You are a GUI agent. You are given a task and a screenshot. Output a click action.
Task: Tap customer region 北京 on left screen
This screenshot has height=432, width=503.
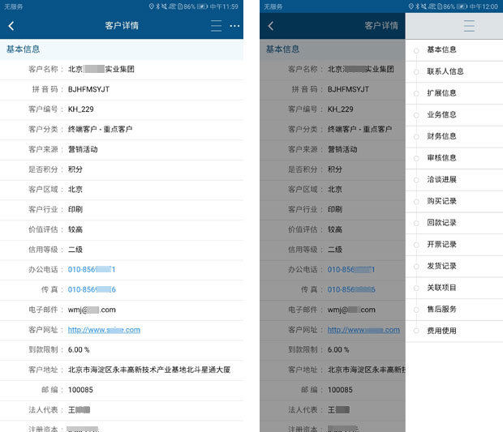(75, 190)
